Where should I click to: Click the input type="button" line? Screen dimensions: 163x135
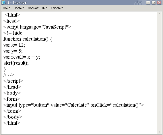point(74,105)
